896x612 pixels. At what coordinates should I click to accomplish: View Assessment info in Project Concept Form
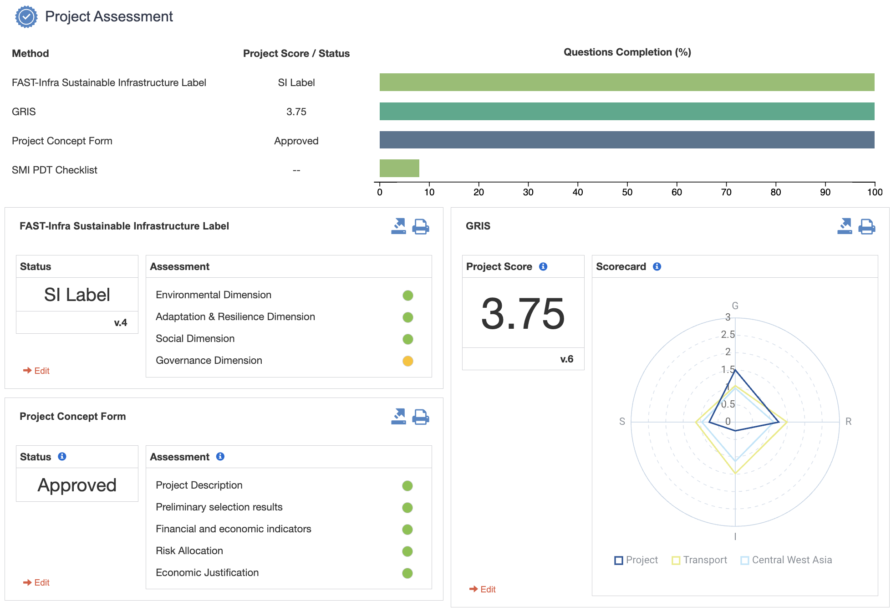pyautogui.click(x=220, y=456)
